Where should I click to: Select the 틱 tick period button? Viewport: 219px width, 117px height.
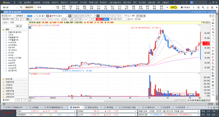click(88, 16)
